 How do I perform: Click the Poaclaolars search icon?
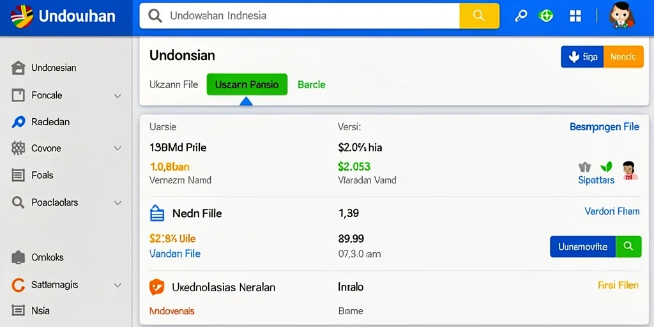click(18, 202)
